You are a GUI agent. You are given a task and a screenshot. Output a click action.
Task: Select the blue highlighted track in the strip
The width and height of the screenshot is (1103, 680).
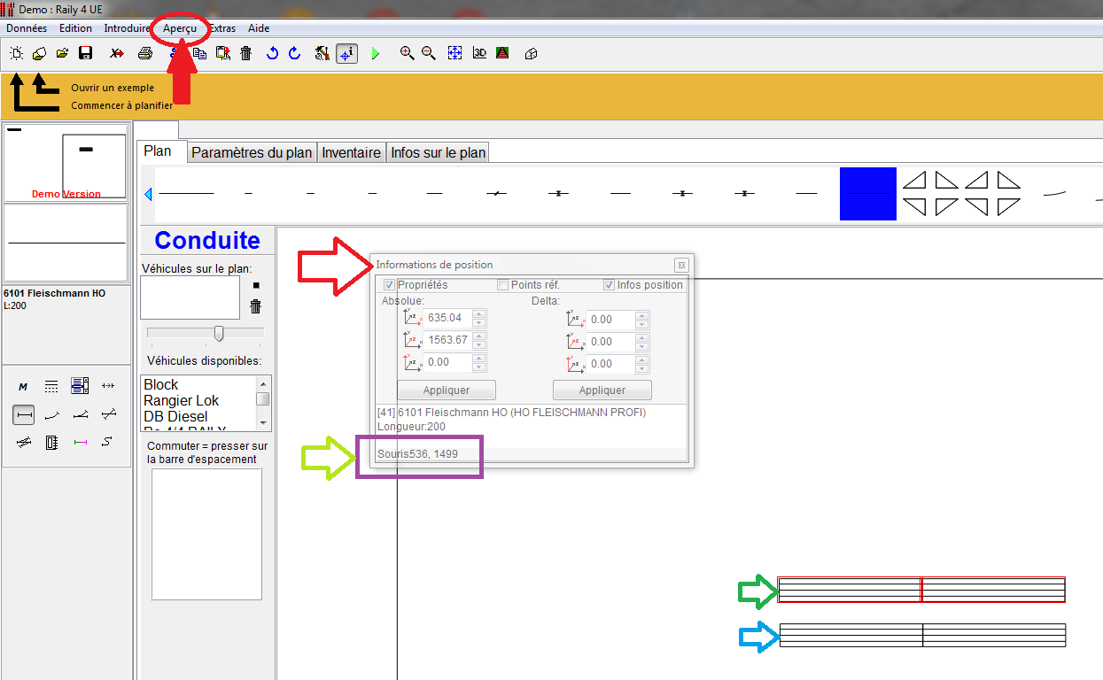pyautogui.click(x=868, y=194)
